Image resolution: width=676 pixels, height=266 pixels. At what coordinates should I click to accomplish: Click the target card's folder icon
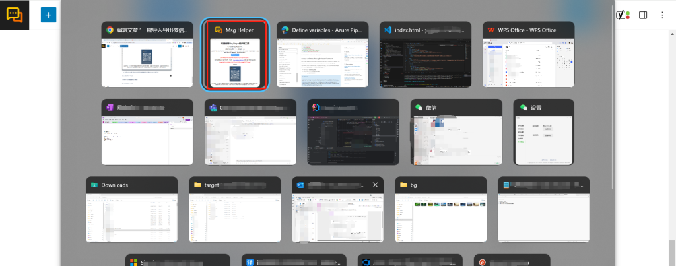click(197, 185)
